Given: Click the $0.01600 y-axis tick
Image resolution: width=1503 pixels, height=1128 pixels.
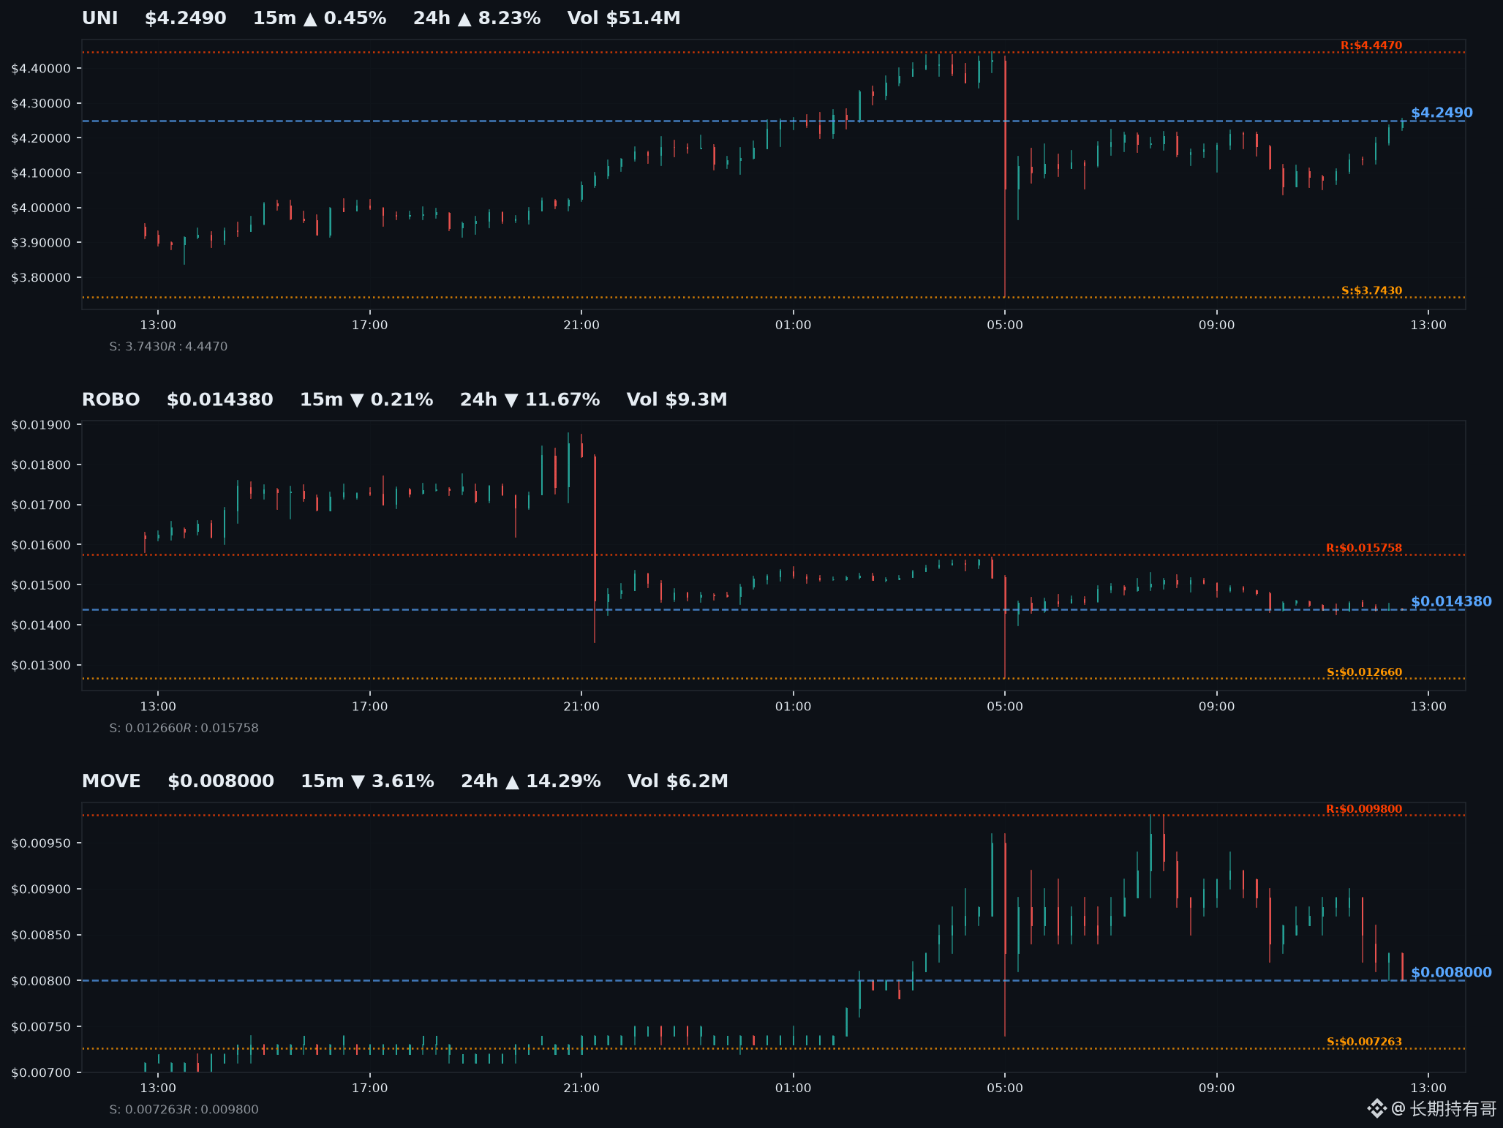Looking at the screenshot, I should click(x=41, y=546).
